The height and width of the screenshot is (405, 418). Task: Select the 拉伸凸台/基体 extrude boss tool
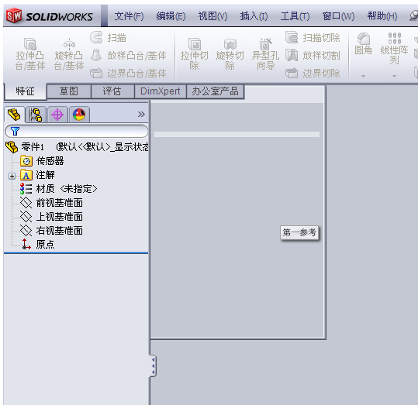click(29, 54)
